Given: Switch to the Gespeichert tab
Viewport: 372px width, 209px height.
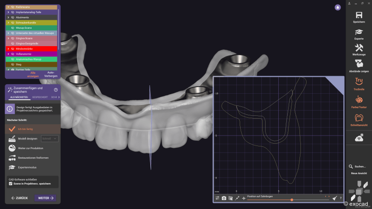Looking at the screenshot, I should [40, 97].
